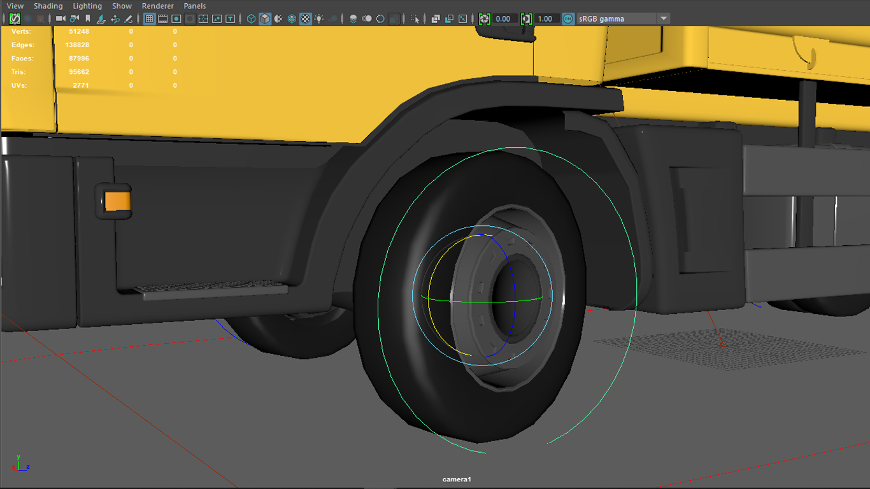Open the View menu
The height and width of the screenshot is (489, 870).
pyautogui.click(x=15, y=6)
